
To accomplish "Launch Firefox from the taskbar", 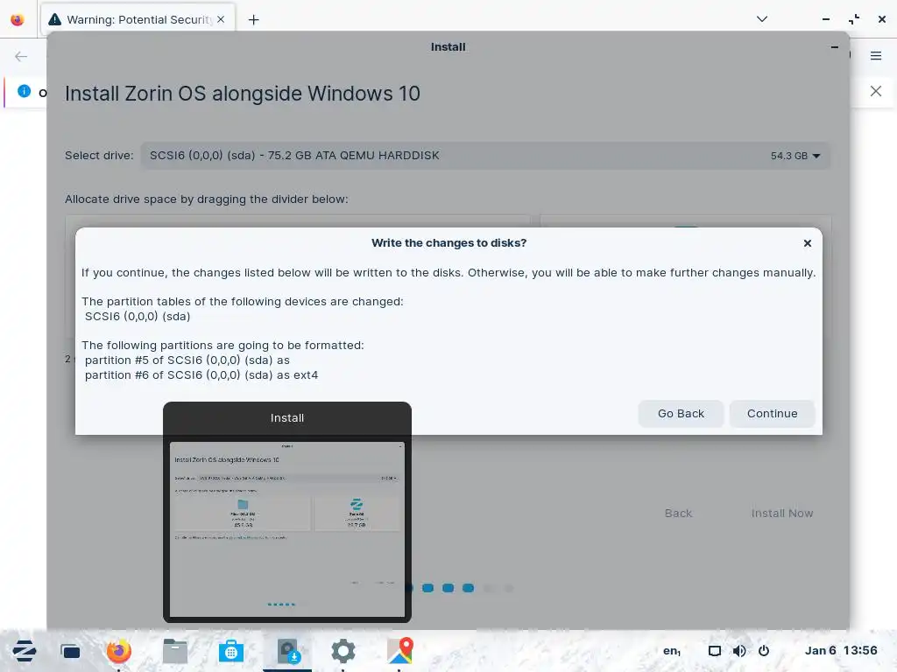I will [119, 651].
